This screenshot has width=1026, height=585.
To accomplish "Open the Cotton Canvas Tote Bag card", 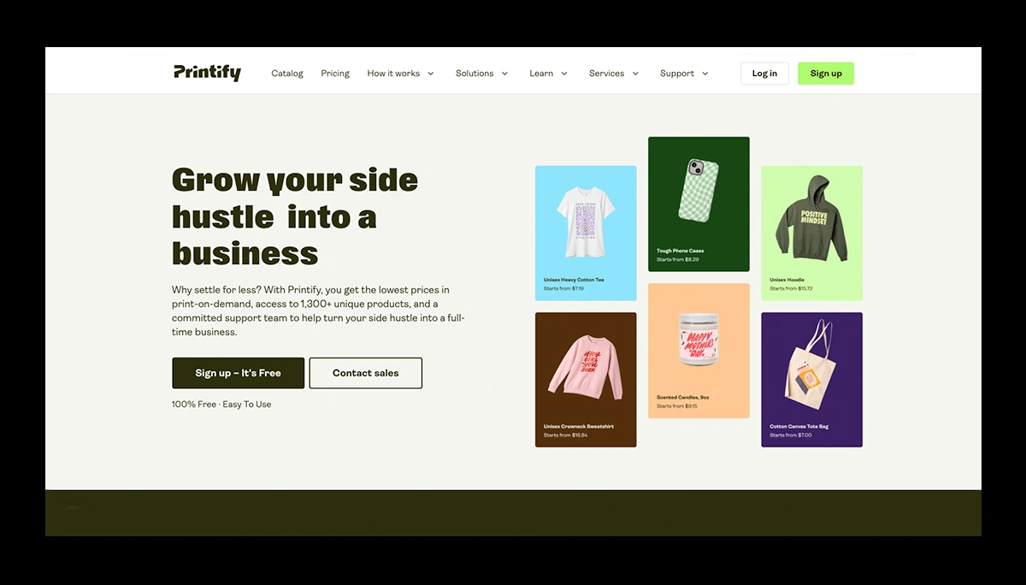I will tap(811, 380).
